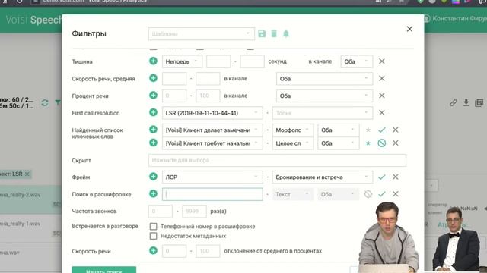Focus Поиск в расшифровке text field
The image size is (487, 273).
pos(212,194)
